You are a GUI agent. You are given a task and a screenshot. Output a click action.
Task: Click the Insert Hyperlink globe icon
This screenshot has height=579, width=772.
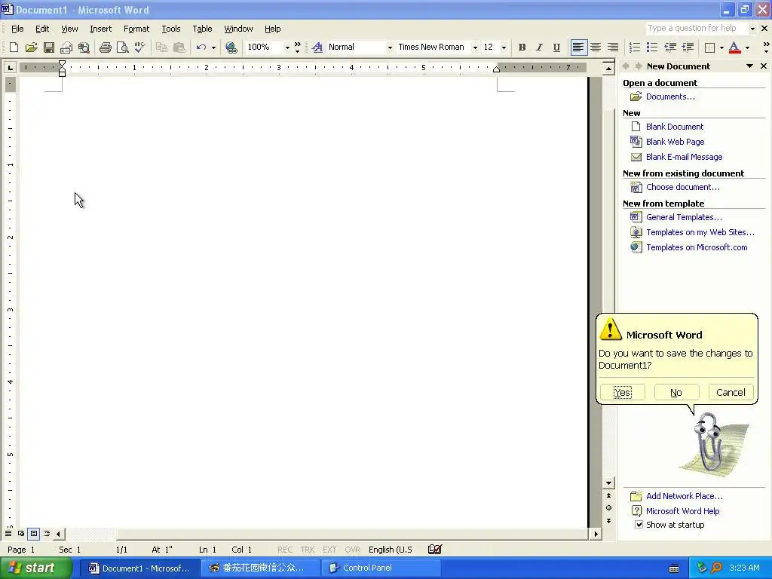231,47
